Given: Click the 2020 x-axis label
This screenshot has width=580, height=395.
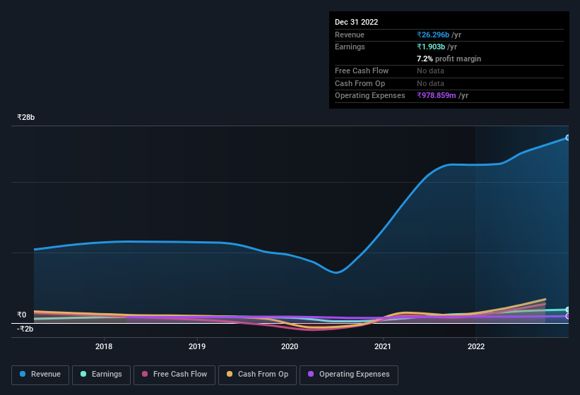Looking at the screenshot, I should (290, 346).
